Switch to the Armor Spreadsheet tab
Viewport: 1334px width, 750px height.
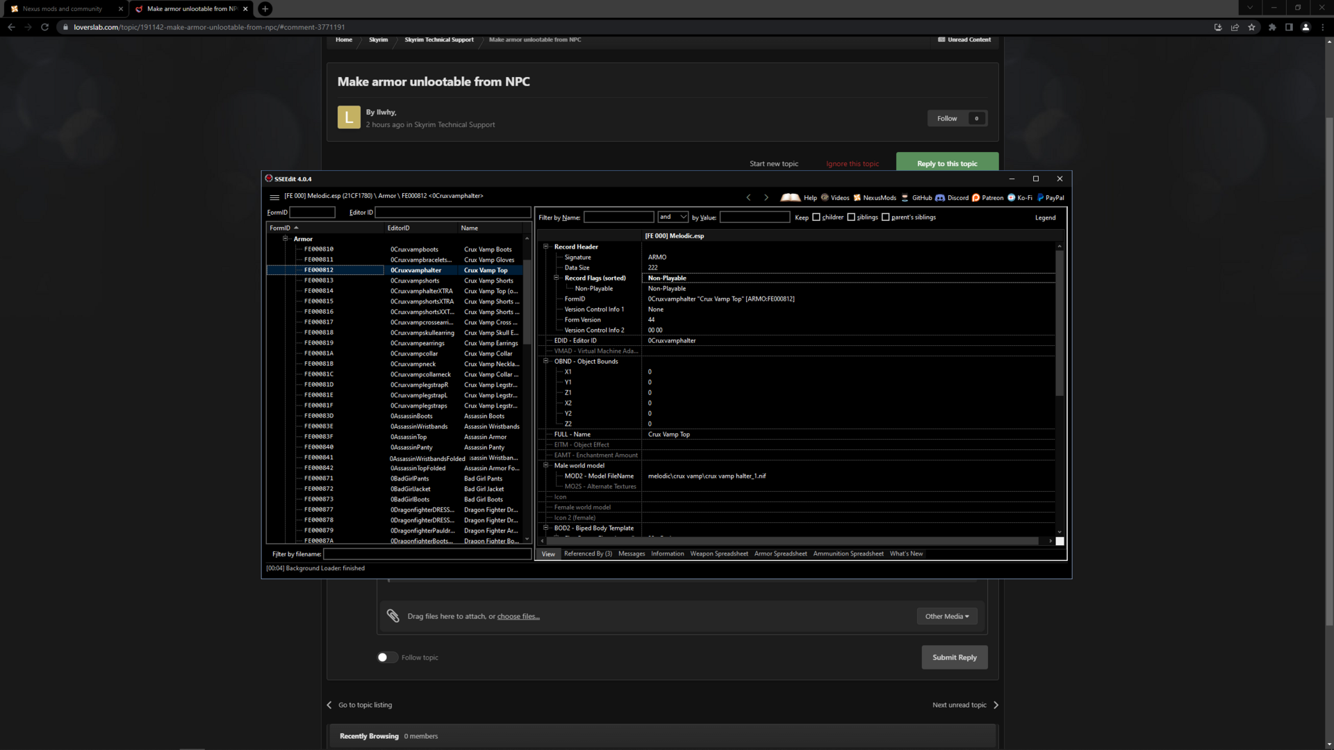(x=780, y=554)
